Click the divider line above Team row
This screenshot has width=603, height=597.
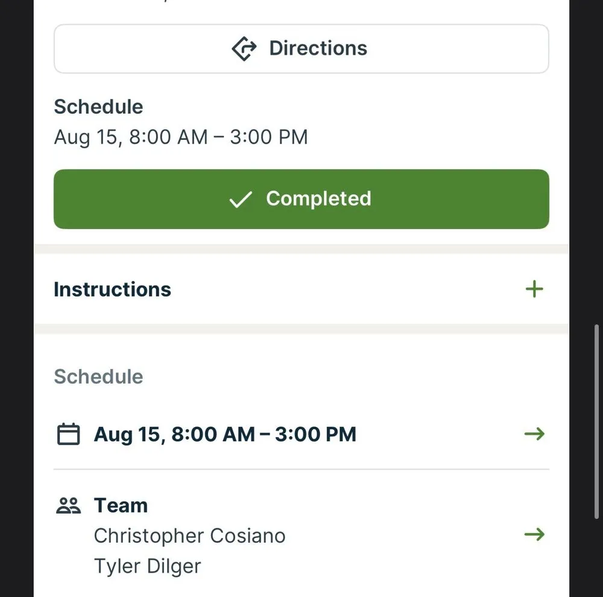301,469
